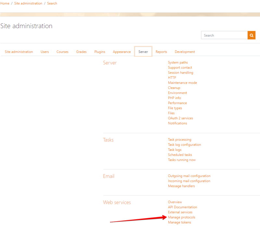Open the Environment page

point(177,93)
